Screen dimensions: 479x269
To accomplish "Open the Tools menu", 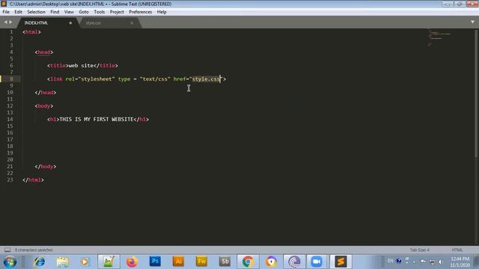I will [x=100, y=12].
